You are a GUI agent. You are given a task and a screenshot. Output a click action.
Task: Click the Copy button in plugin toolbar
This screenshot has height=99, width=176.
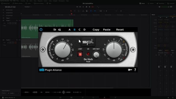[96, 30]
